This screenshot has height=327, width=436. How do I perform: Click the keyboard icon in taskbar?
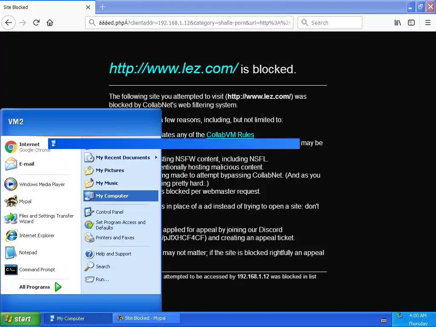point(384,320)
